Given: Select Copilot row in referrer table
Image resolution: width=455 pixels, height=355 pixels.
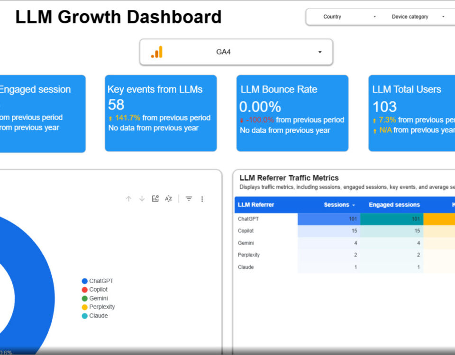Looking at the screenshot, I should (x=345, y=231).
